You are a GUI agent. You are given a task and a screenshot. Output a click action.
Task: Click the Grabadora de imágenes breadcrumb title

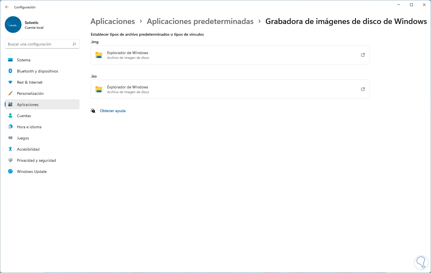[x=346, y=21]
